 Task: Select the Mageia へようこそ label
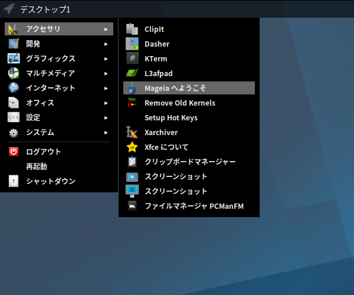[x=175, y=88]
